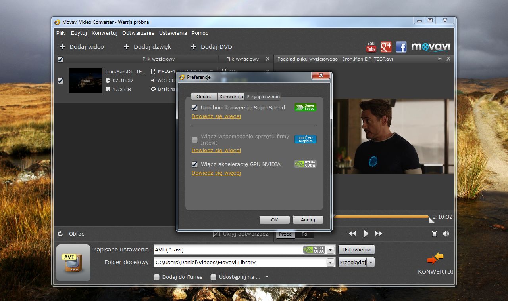
Task: Click the disabled Intel hardware support checkbox
Action: [x=195, y=139]
